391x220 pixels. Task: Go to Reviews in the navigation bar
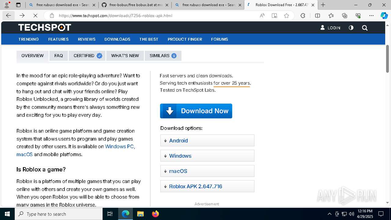(x=87, y=39)
